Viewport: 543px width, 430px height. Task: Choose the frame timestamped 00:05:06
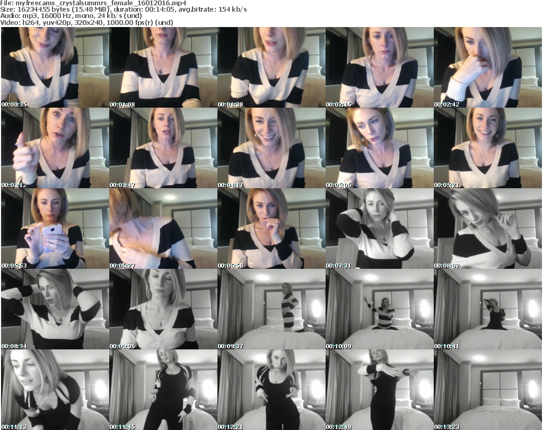380,148
